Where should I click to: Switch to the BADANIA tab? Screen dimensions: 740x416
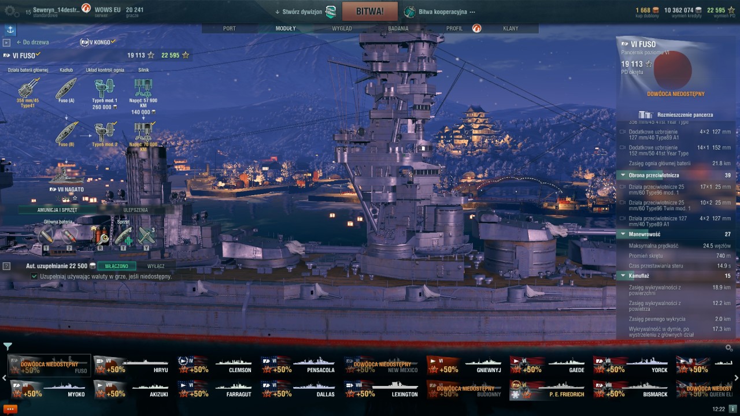(x=398, y=28)
